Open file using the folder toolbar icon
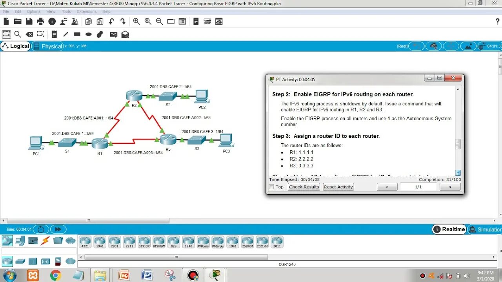502x282 pixels. point(18,22)
